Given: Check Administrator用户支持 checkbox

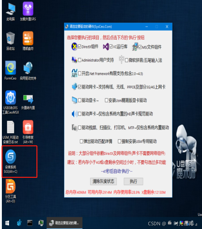Looking at the screenshot, I should coord(80,60).
